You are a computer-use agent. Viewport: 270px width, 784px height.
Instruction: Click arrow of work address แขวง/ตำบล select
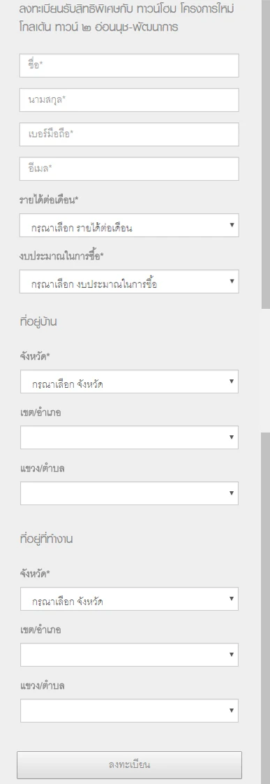click(232, 710)
